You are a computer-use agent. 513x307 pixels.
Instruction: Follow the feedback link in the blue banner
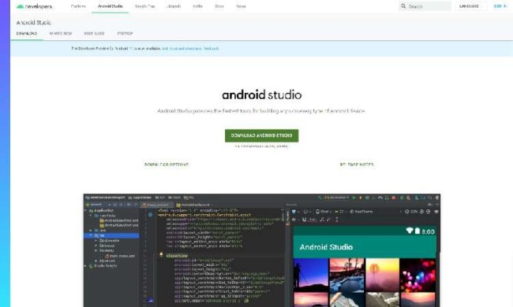pyautogui.click(x=190, y=49)
